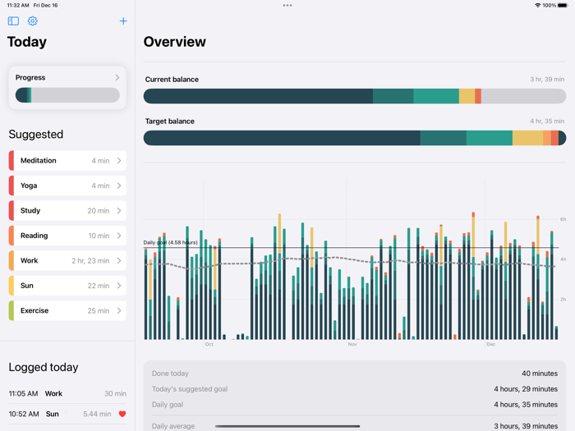Tap the 11:32 AM clock in status bar
The width and height of the screenshot is (575, 431).
click(18, 5)
